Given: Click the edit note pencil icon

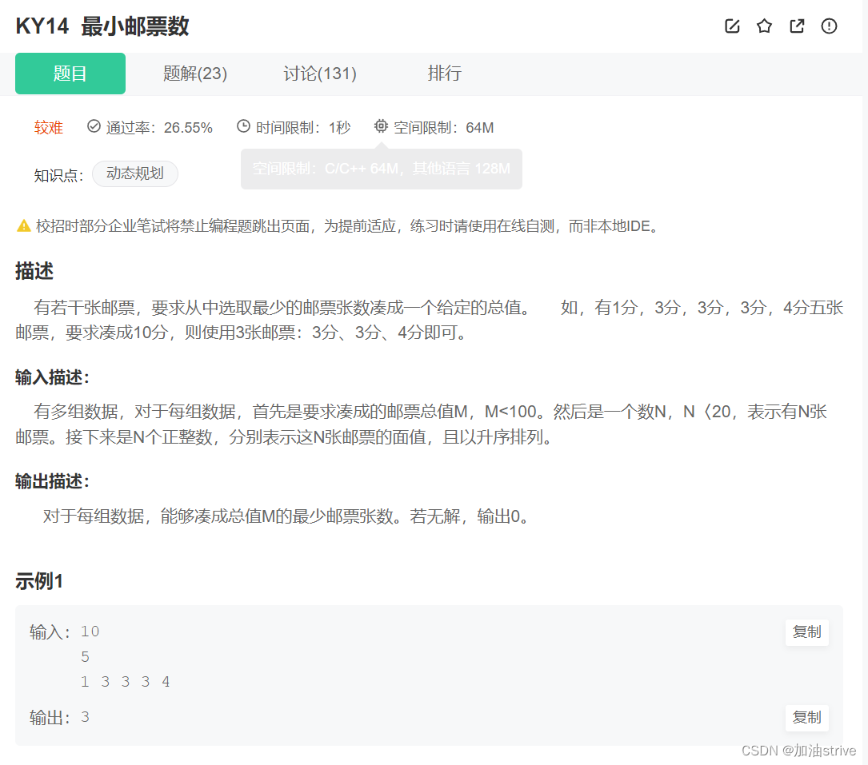Looking at the screenshot, I should pos(732,26).
